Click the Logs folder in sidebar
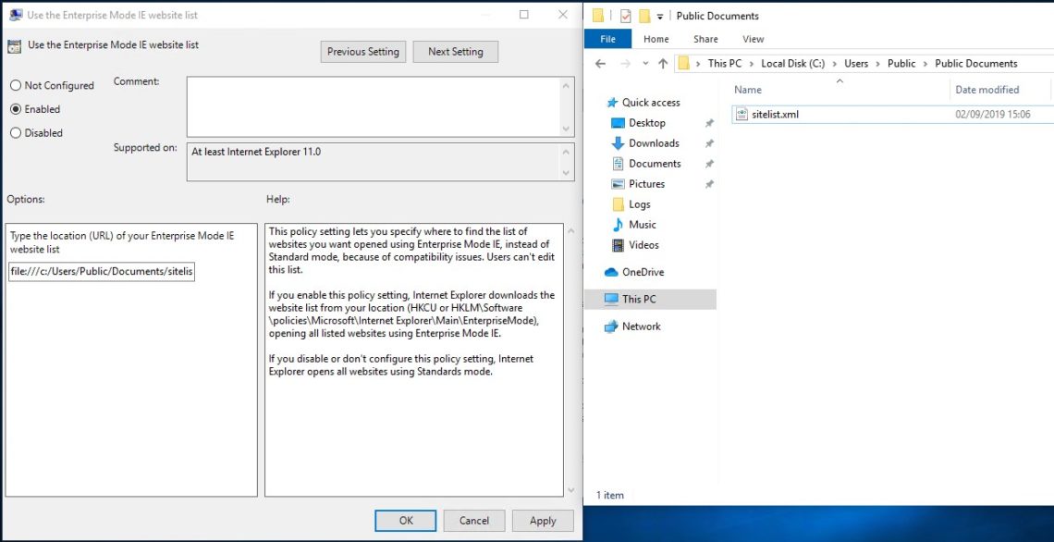Image resolution: width=1054 pixels, height=542 pixels. 638,203
